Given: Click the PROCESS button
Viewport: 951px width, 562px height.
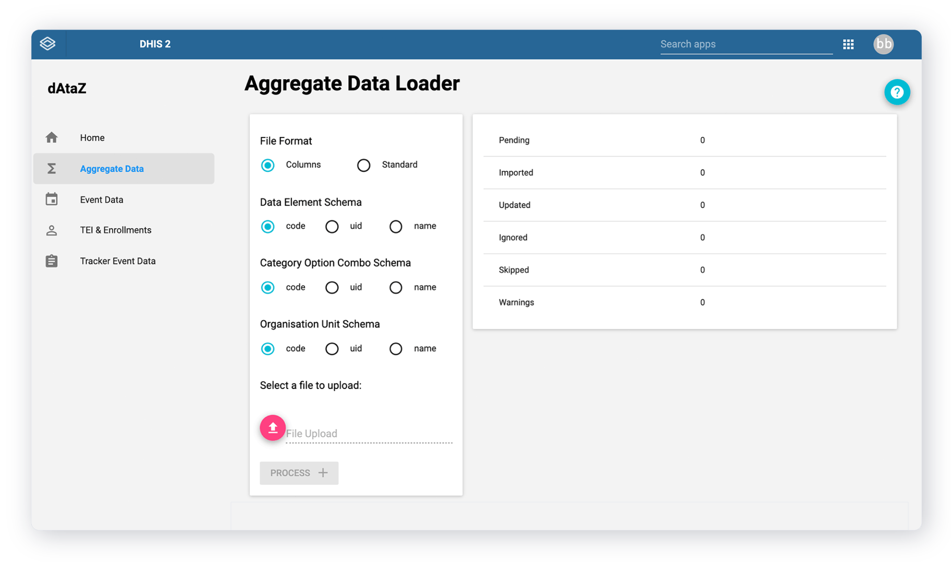Looking at the screenshot, I should click(299, 472).
